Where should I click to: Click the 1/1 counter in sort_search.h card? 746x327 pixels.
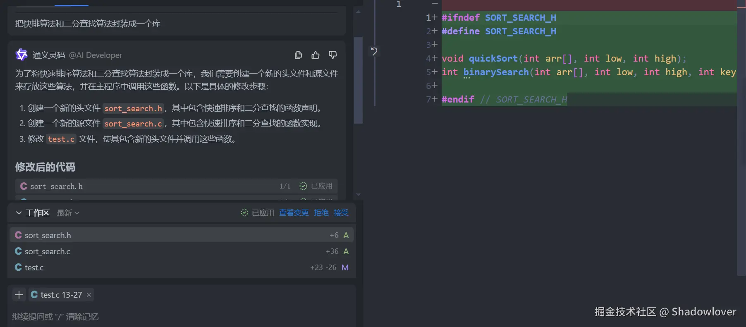point(285,186)
